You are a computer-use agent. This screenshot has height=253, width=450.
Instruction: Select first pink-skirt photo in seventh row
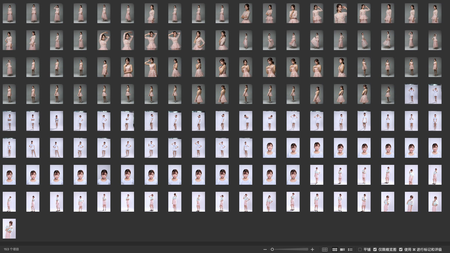[316, 175]
